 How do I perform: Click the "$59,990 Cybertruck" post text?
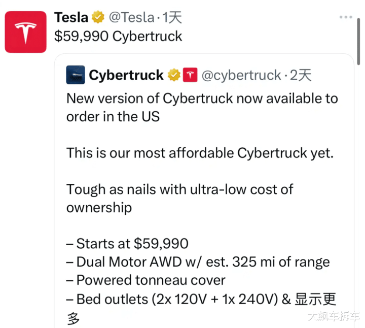(x=118, y=36)
